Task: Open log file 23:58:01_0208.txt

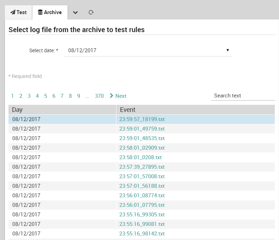Action: [x=140, y=157]
